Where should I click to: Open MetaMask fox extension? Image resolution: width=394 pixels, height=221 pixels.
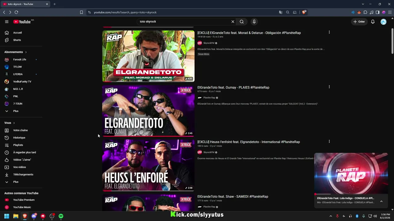click(359, 12)
